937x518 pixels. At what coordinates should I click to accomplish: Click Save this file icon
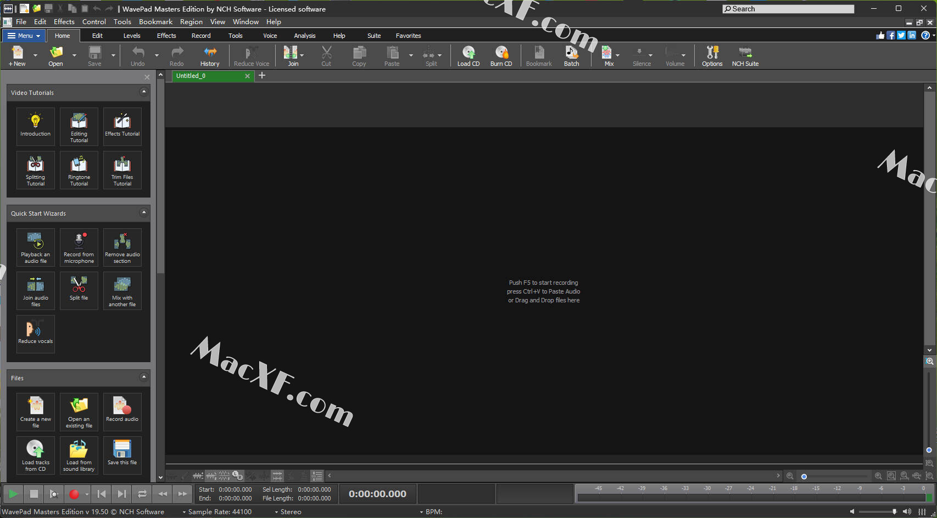(122, 455)
